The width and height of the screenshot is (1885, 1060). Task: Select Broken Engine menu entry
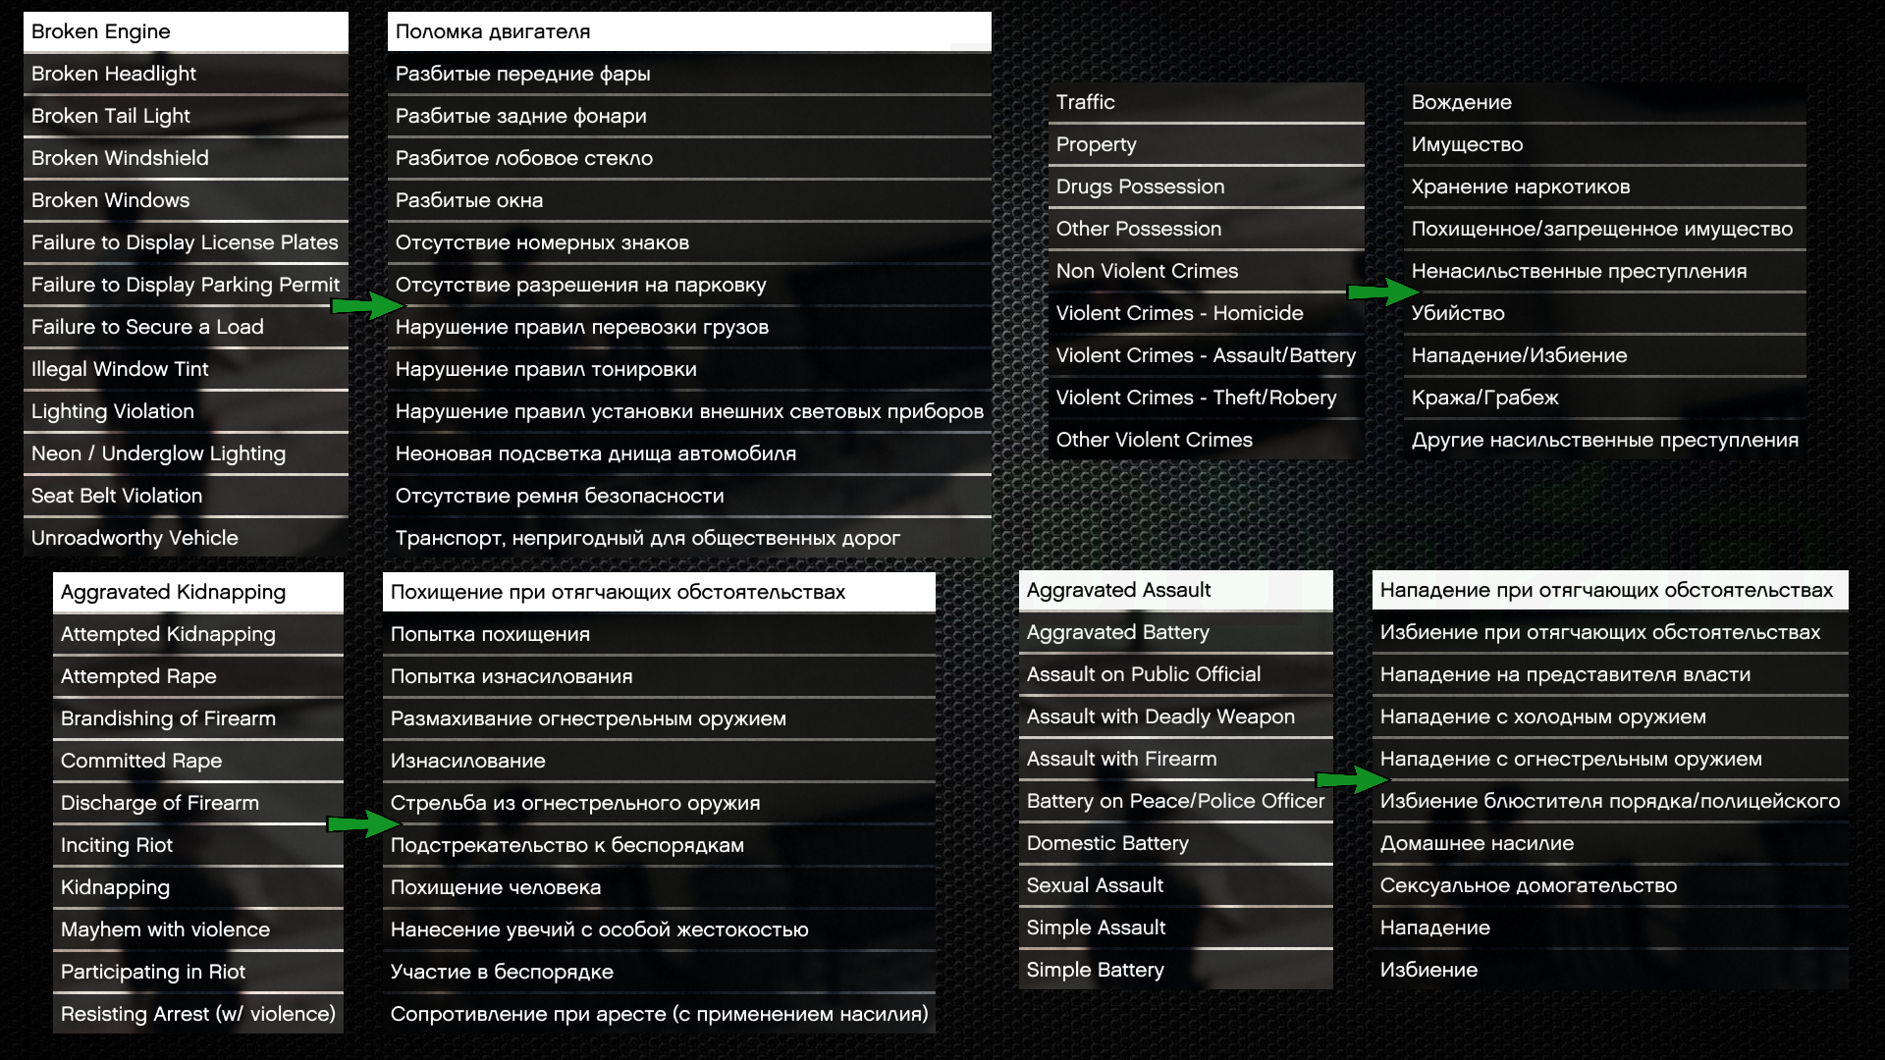click(186, 31)
